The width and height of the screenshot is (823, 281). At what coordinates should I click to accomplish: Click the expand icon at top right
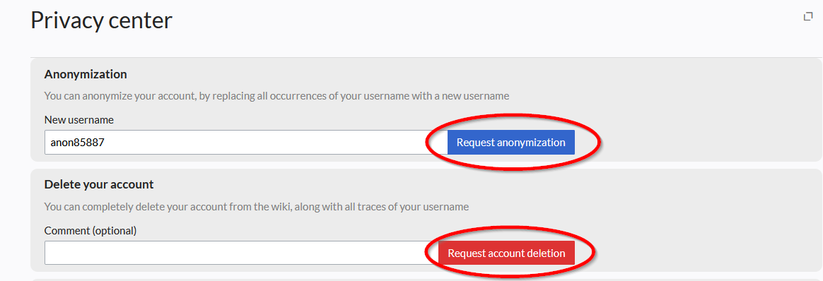(808, 17)
